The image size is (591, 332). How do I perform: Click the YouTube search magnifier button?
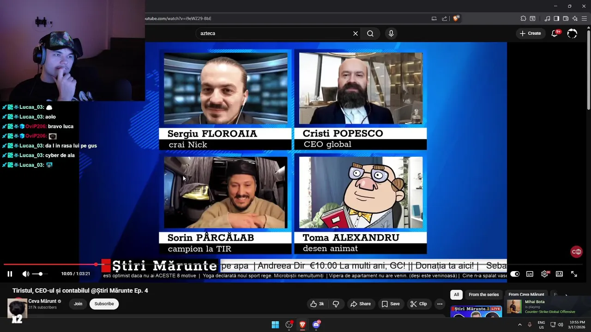370,33
